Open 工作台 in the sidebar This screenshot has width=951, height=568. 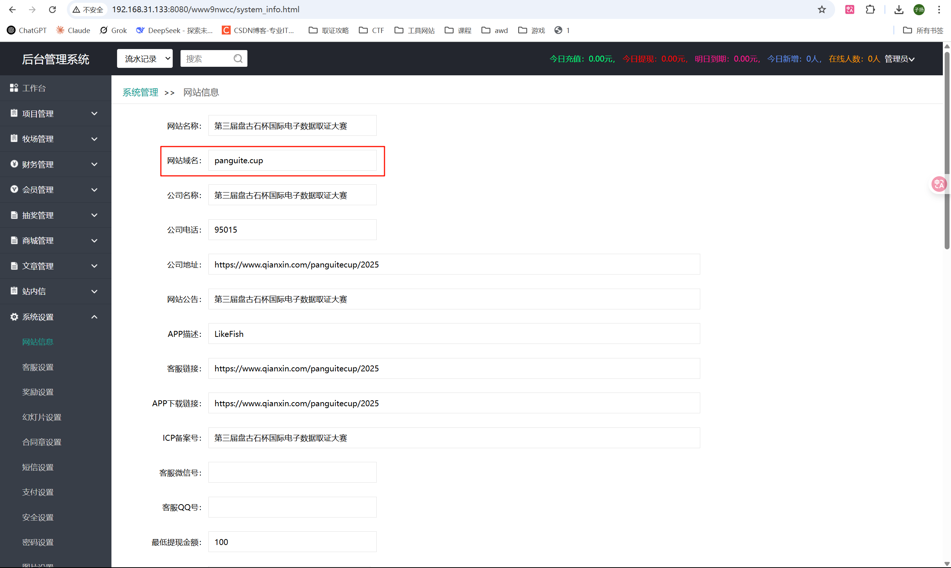[x=56, y=88]
